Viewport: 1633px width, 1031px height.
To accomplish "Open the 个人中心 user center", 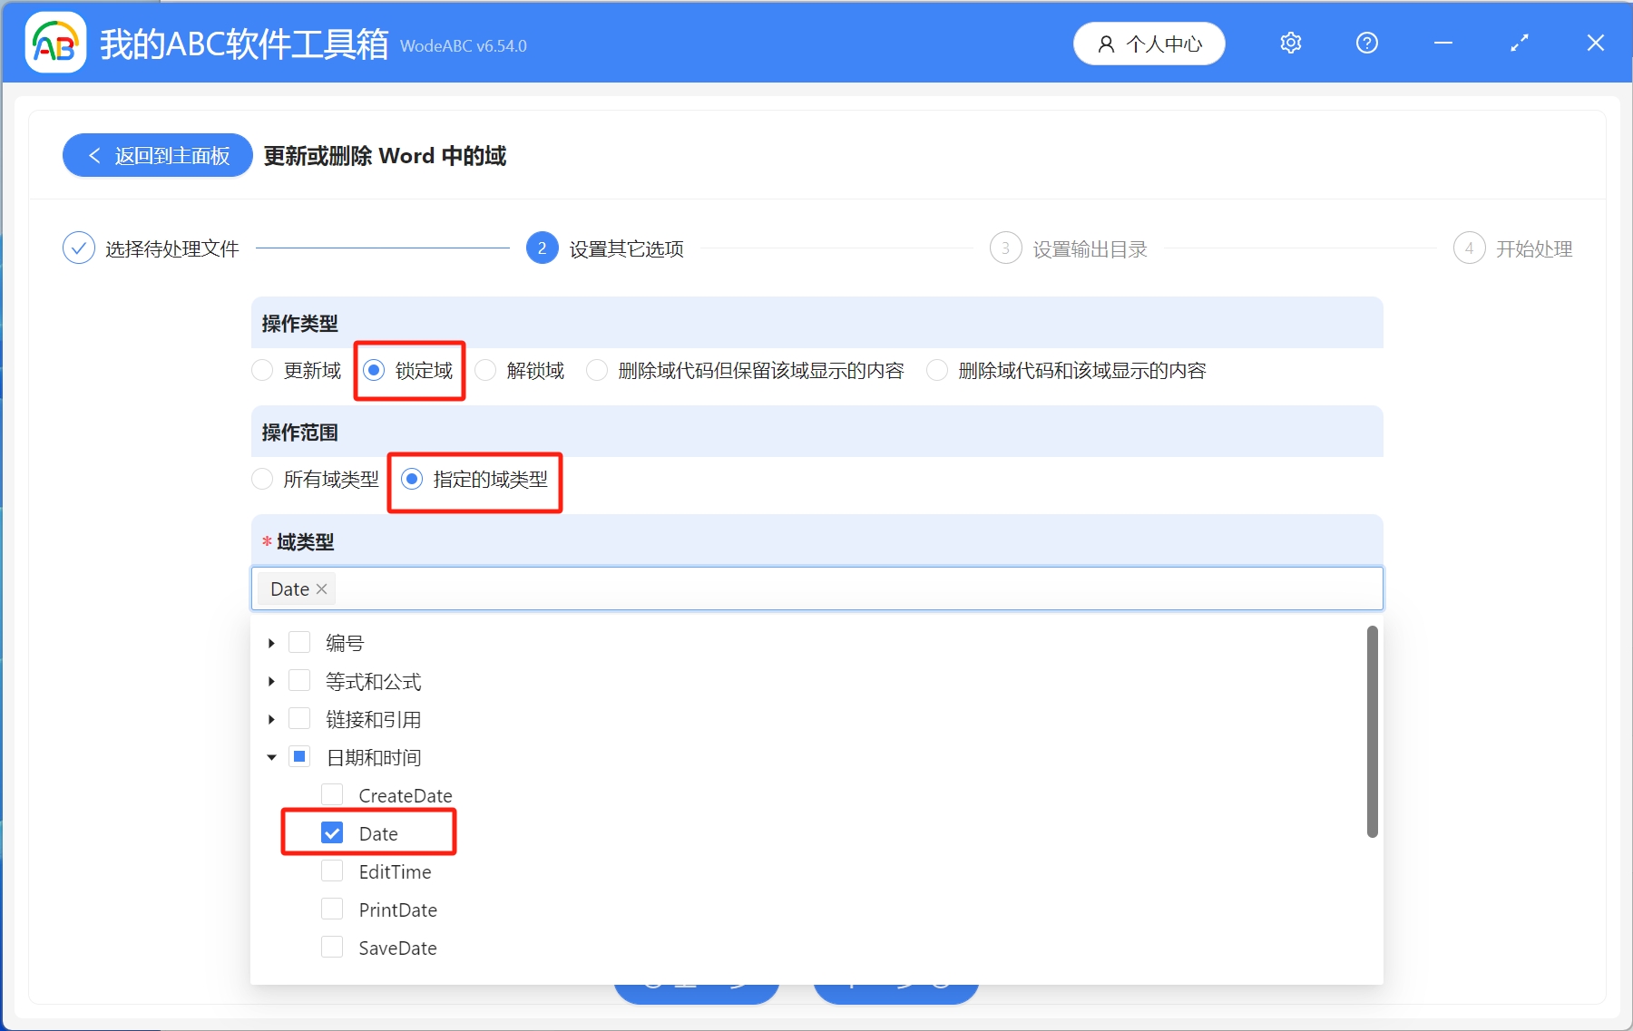I will pyautogui.click(x=1149, y=43).
